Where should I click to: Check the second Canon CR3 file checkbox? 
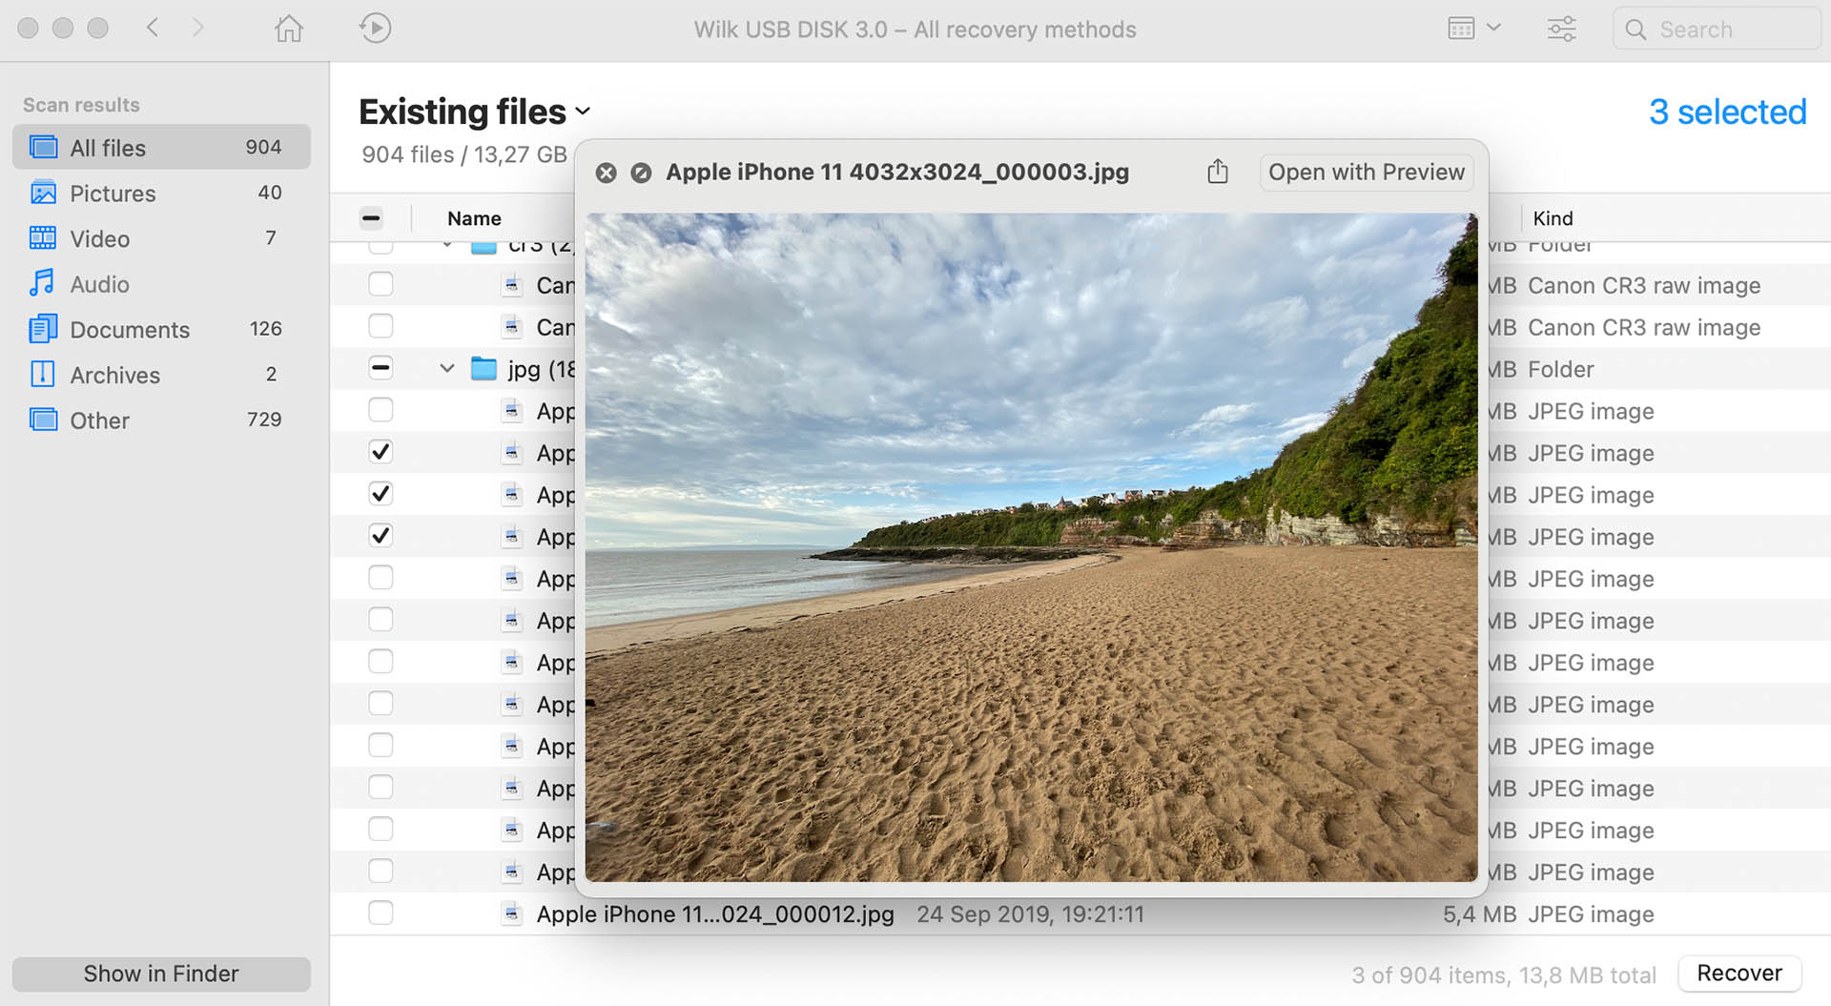tap(381, 326)
